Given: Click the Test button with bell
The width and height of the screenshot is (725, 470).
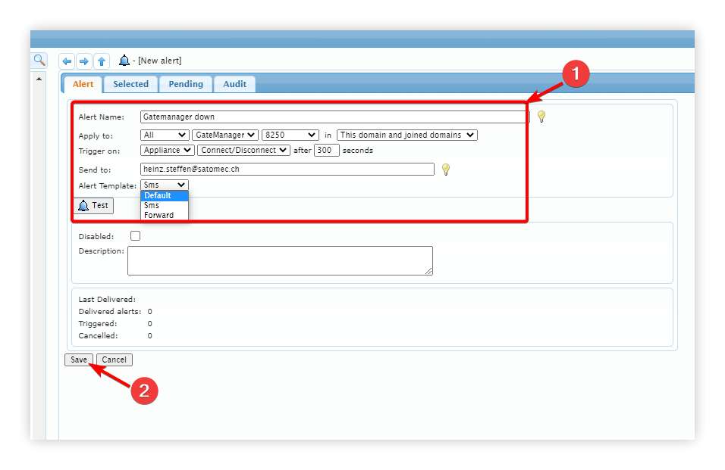Looking at the screenshot, I should [x=93, y=206].
